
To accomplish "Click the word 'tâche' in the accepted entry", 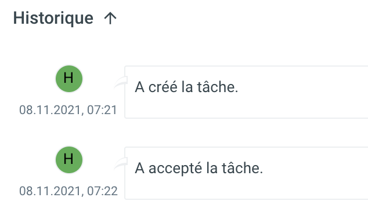I will pos(241,168).
